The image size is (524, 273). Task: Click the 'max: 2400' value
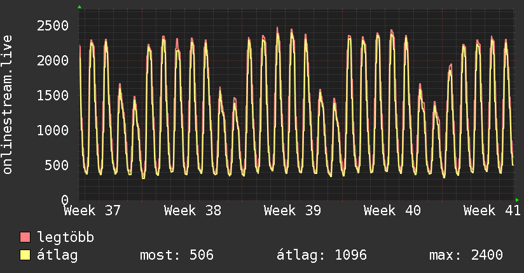pyautogui.click(x=466, y=255)
